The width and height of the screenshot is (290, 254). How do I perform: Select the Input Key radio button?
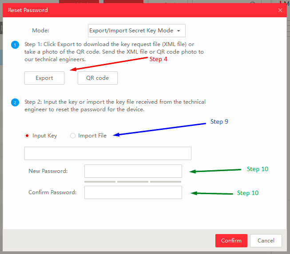tap(27, 136)
